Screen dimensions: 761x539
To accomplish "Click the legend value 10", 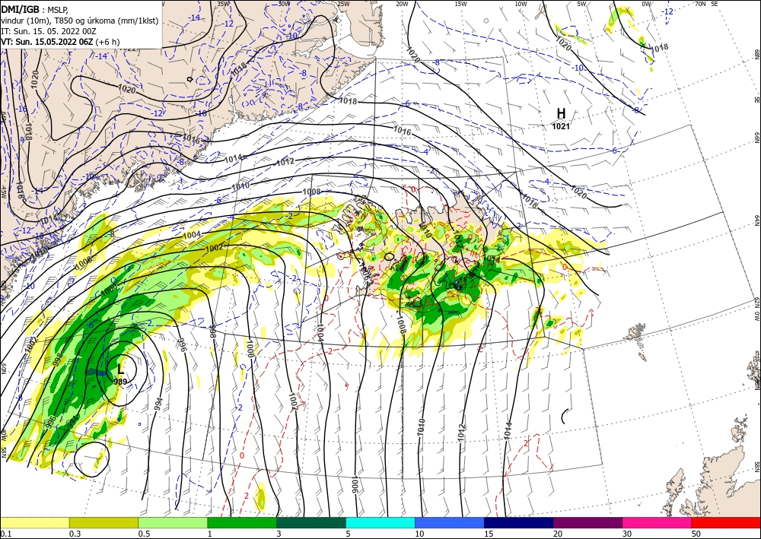I will [x=419, y=534].
